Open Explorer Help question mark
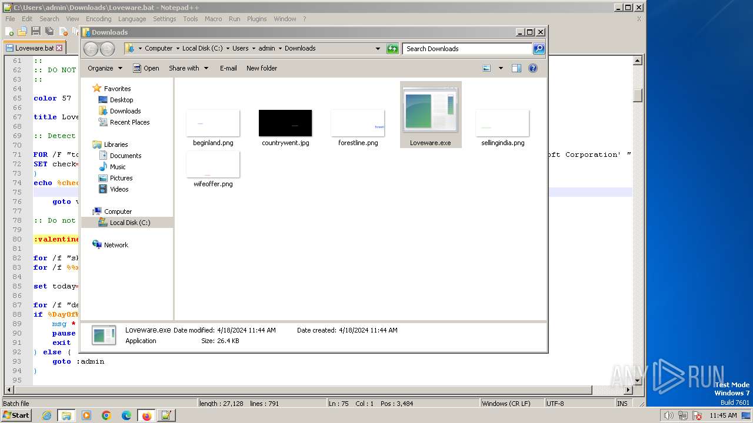 coord(533,68)
